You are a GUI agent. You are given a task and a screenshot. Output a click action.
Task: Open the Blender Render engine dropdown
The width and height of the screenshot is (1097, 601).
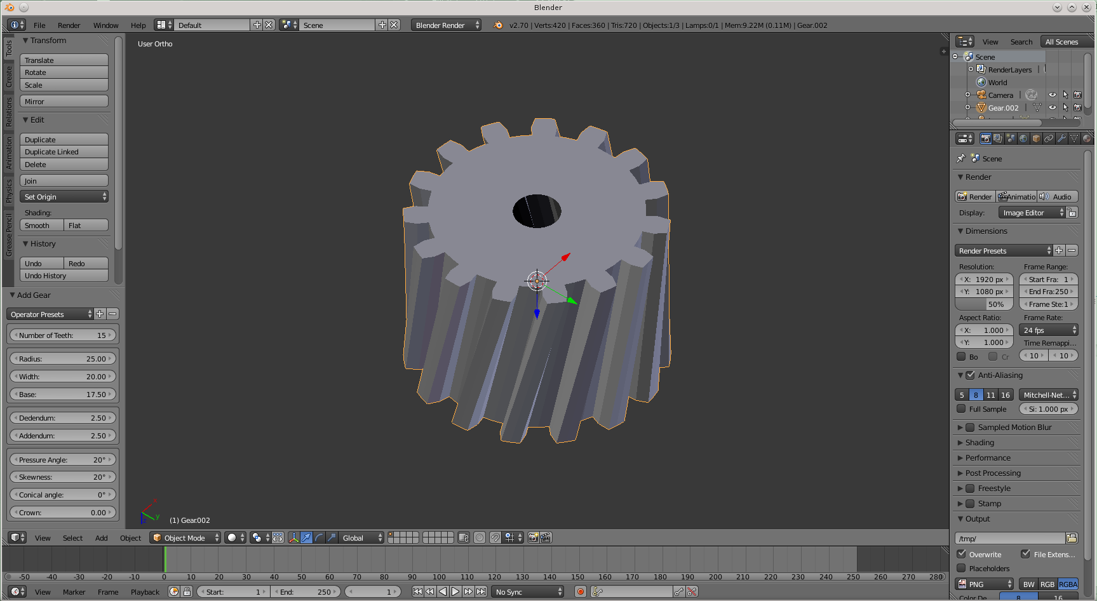pos(446,25)
